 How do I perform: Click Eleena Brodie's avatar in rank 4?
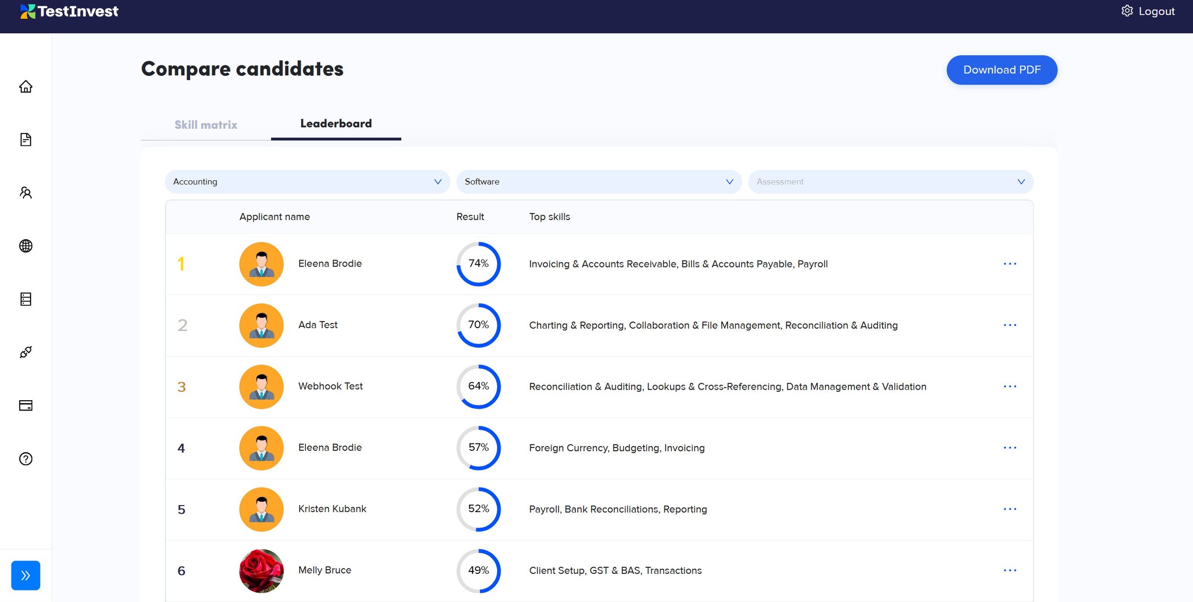262,448
